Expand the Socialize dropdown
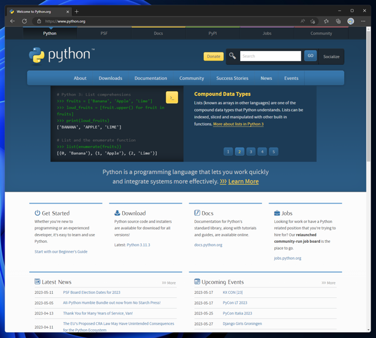This screenshot has width=376, height=338. [331, 56]
